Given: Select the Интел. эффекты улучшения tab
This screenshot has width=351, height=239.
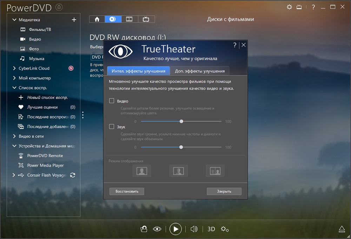Looking at the screenshot, I should pos(138,71).
